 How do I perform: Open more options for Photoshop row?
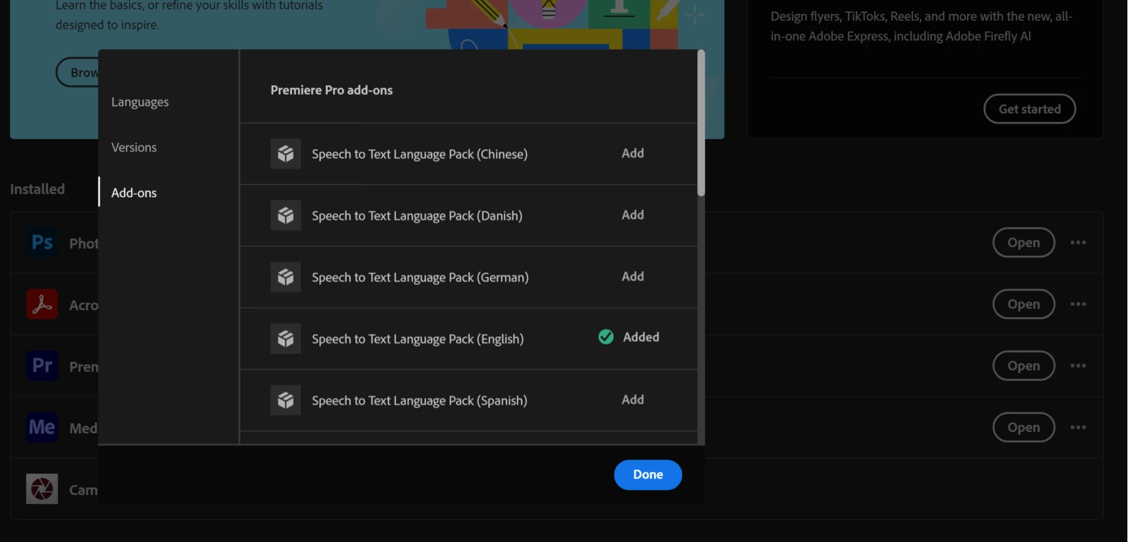point(1078,243)
